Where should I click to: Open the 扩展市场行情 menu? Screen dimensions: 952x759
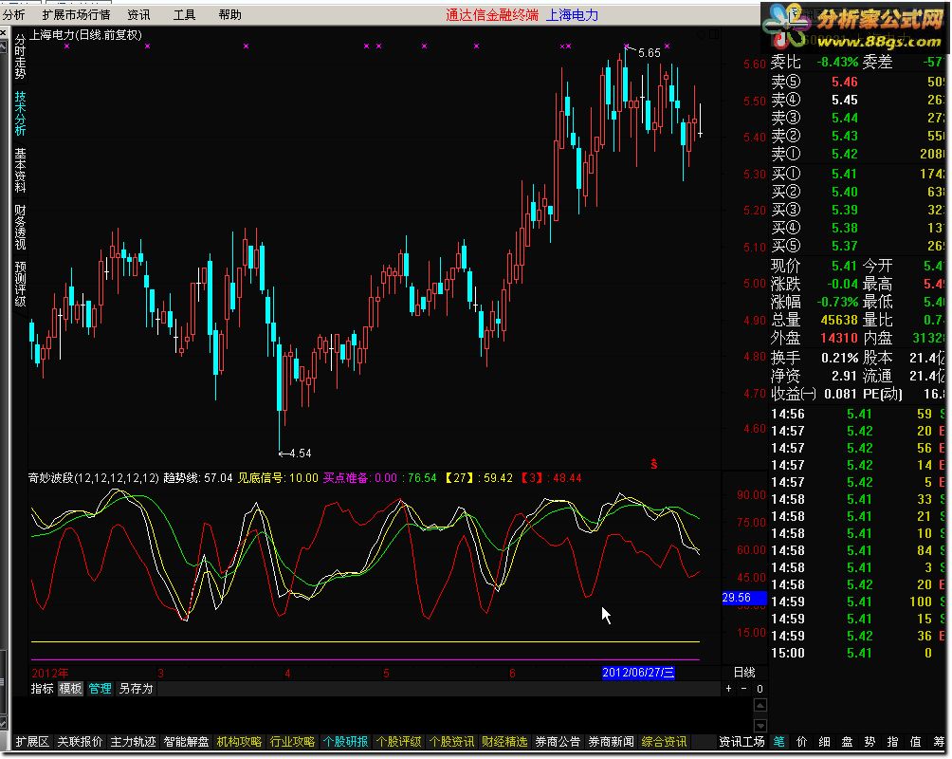click(x=77, y=14)
